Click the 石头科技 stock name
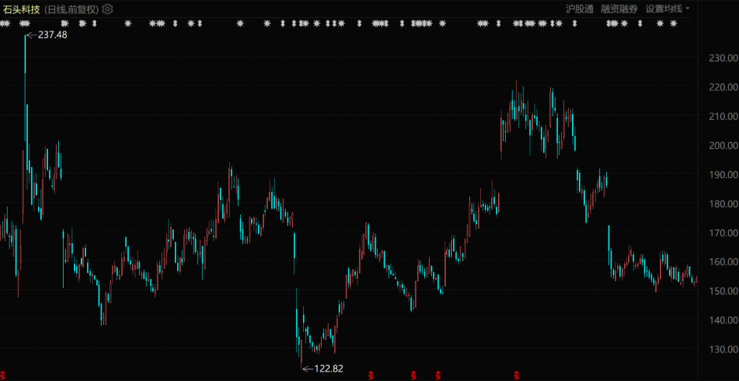Screen dimensions: 739x381 [22, 9]
